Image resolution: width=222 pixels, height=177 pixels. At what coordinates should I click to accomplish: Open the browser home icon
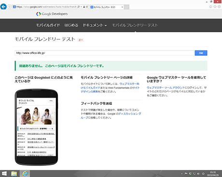(x=211, y=7)
